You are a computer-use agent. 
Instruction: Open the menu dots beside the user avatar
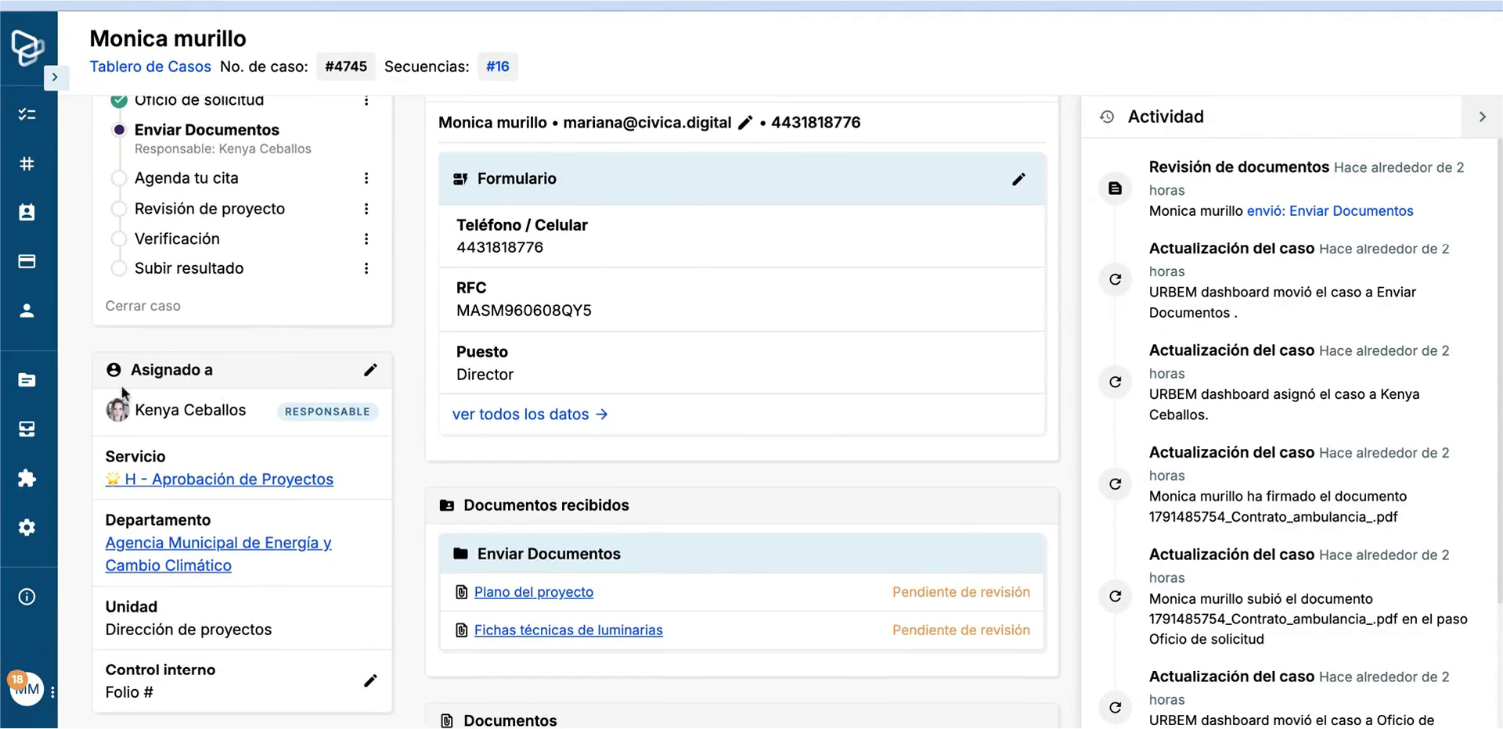point(52,692)
